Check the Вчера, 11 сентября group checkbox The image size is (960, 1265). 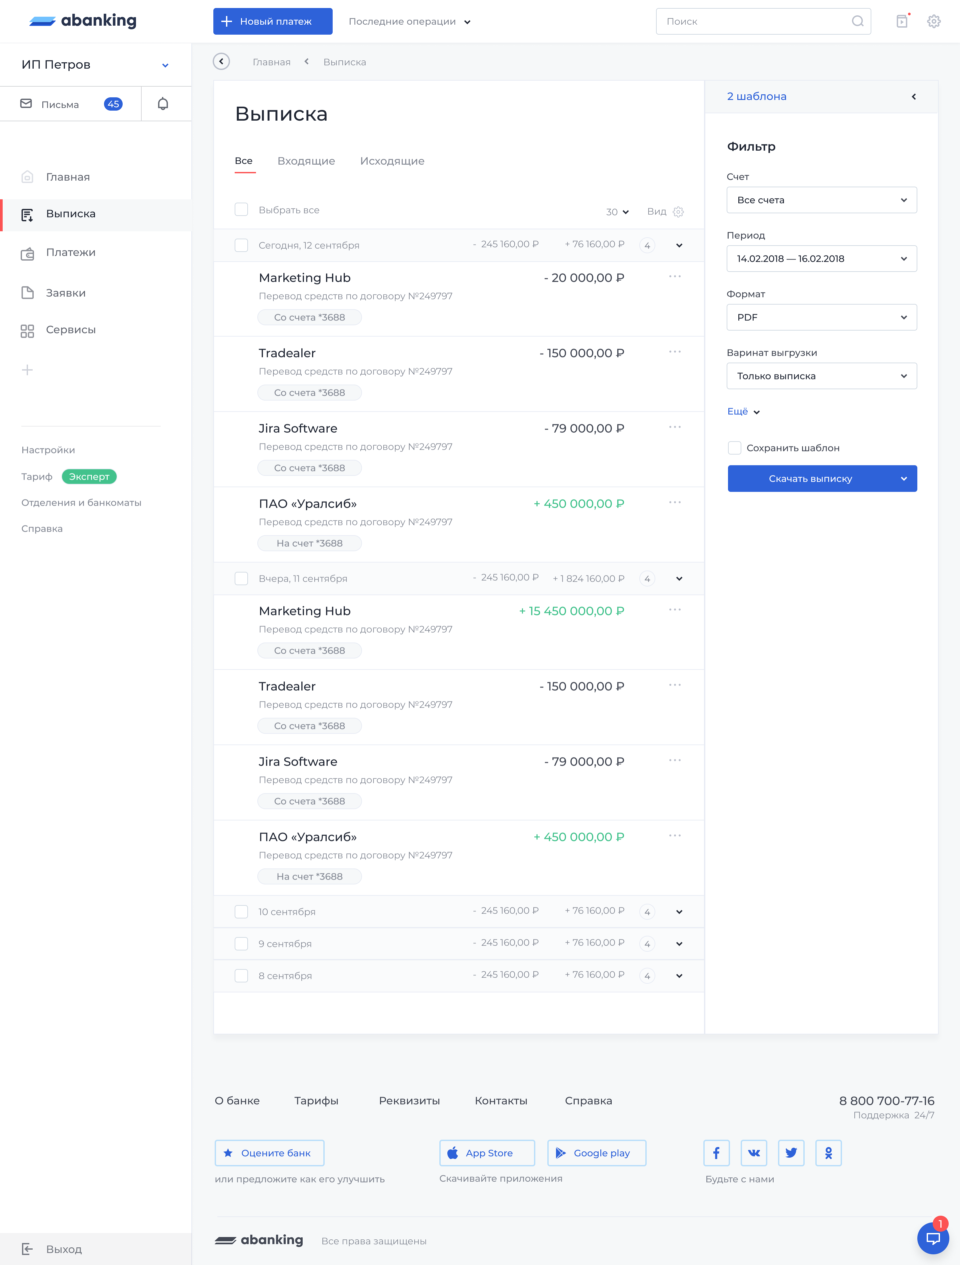coord(241,579)
